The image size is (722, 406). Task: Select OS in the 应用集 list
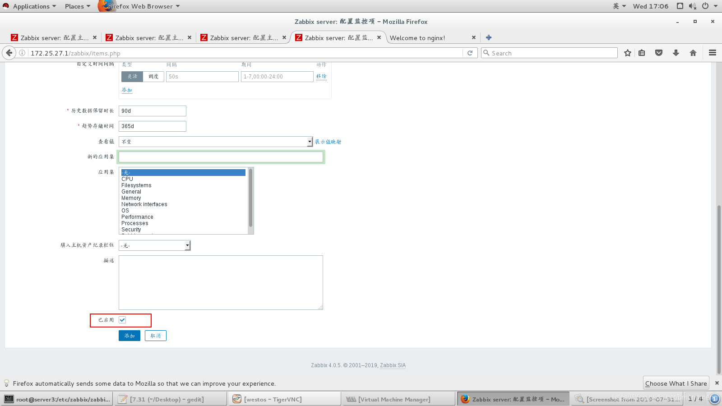pos(183,211)
